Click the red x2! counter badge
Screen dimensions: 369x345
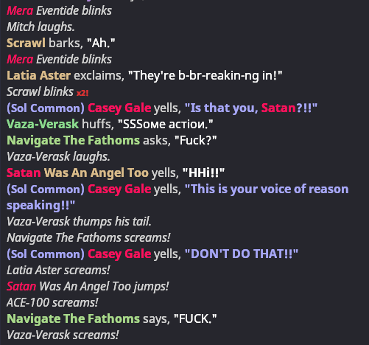point(82,93)
